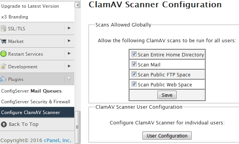Expand the Restart Services section arrow
Image resolution: width=239 pixels, height=144 pixels.
[69, 53]
